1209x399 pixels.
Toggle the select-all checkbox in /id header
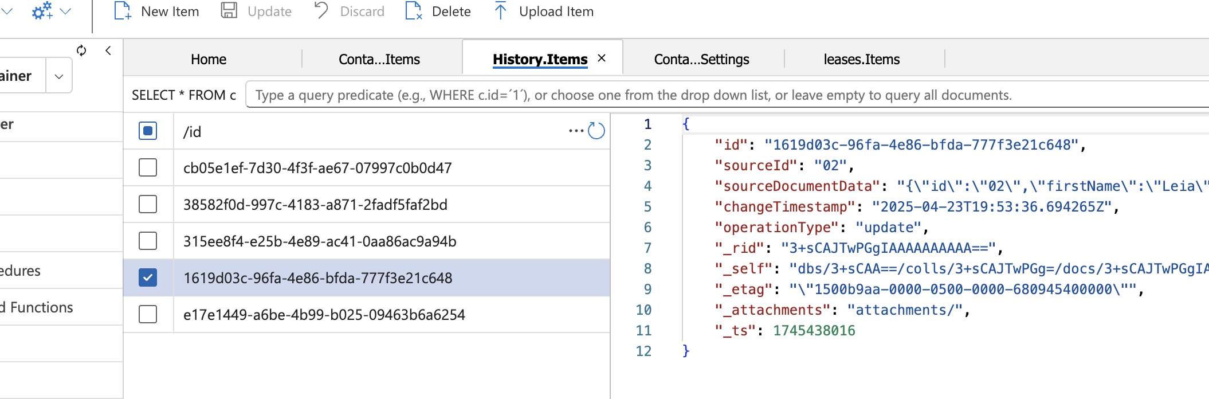pos(148,131)
